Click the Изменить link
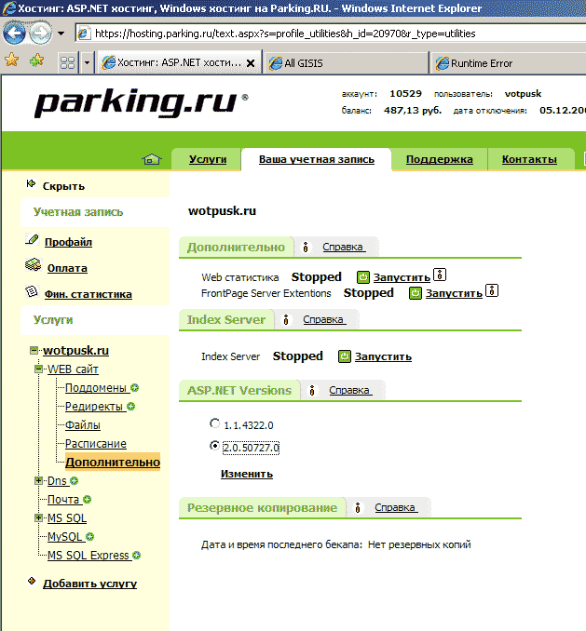This screenshot has height=631, width=586. tap(247, 474)
